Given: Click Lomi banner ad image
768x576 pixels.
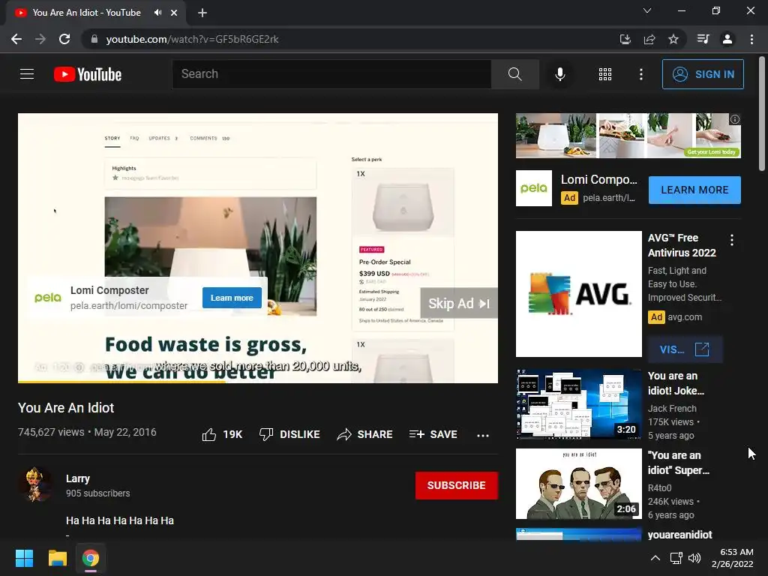Looking at the screenshot, I should point(628,136).
